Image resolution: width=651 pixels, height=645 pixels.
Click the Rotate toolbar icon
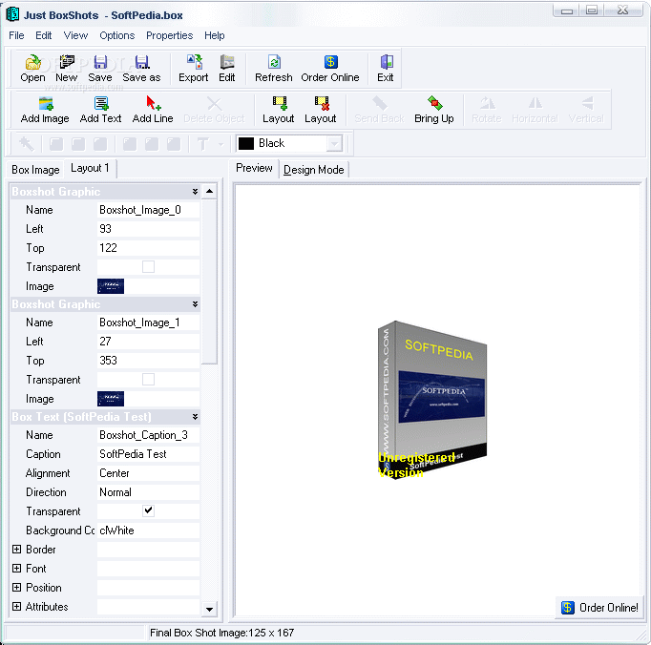click(487, 110)
